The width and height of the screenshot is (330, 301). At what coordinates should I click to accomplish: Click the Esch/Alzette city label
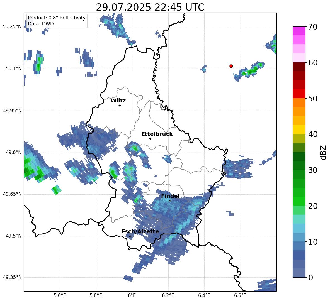140,231
